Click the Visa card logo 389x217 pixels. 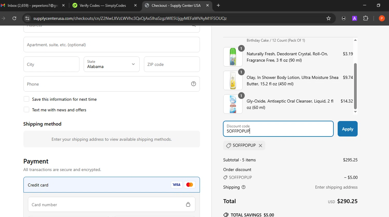176,185
